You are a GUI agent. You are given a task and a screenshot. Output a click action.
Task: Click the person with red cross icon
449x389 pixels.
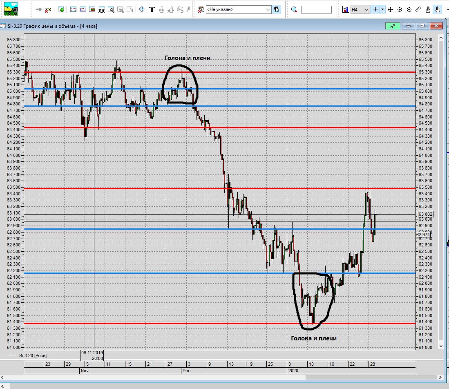(x=201, y=10)
